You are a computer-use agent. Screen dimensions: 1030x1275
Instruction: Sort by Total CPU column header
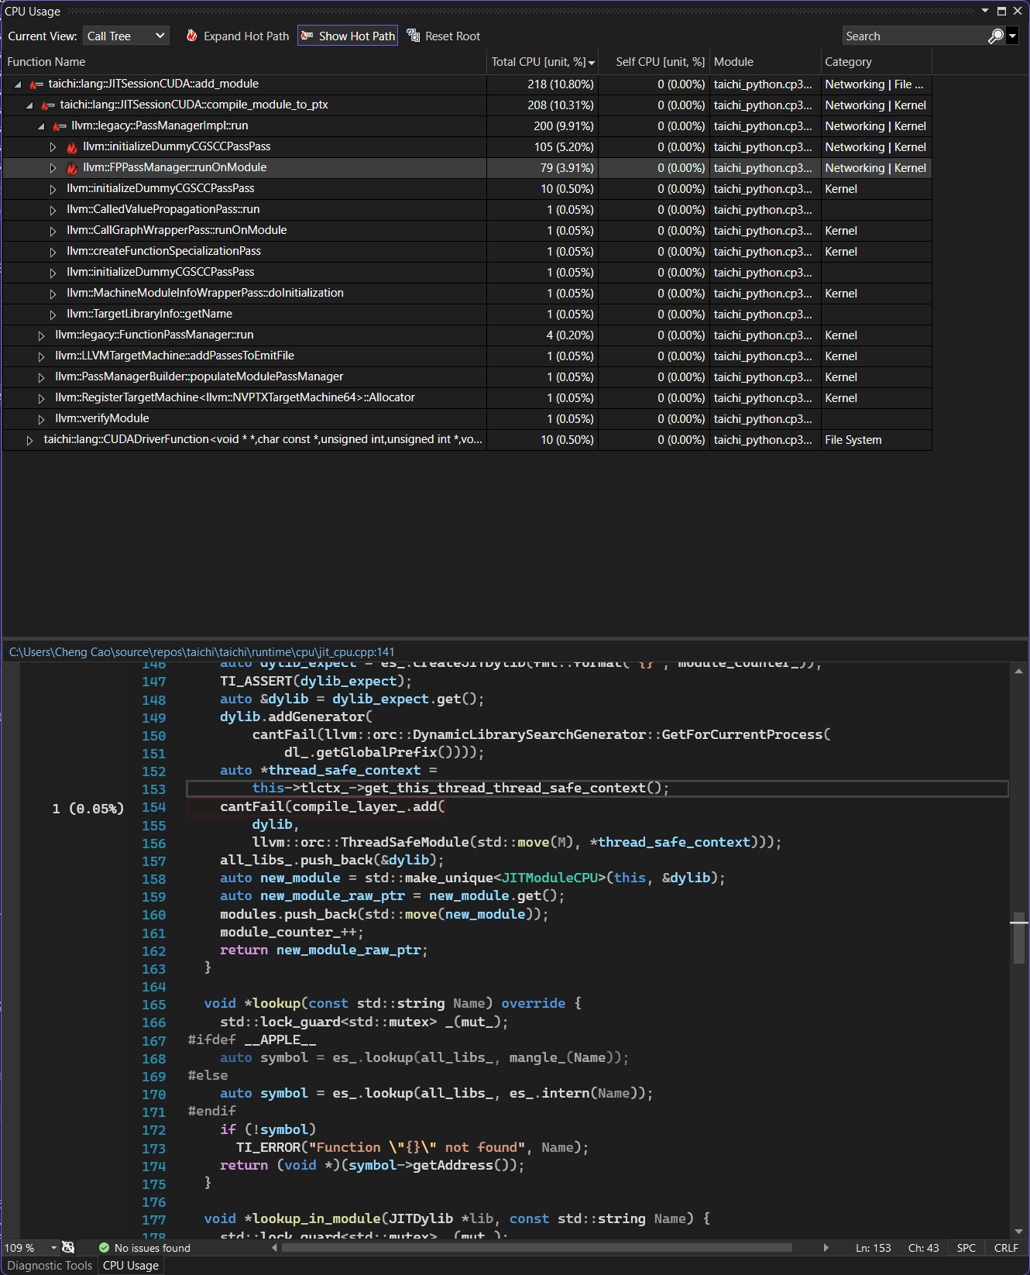(543, 62)
